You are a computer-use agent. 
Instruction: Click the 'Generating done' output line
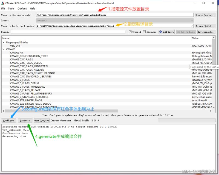coord(14,136)
